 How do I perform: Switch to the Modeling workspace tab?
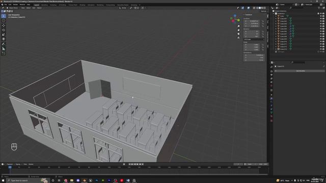tap(44, 5)
